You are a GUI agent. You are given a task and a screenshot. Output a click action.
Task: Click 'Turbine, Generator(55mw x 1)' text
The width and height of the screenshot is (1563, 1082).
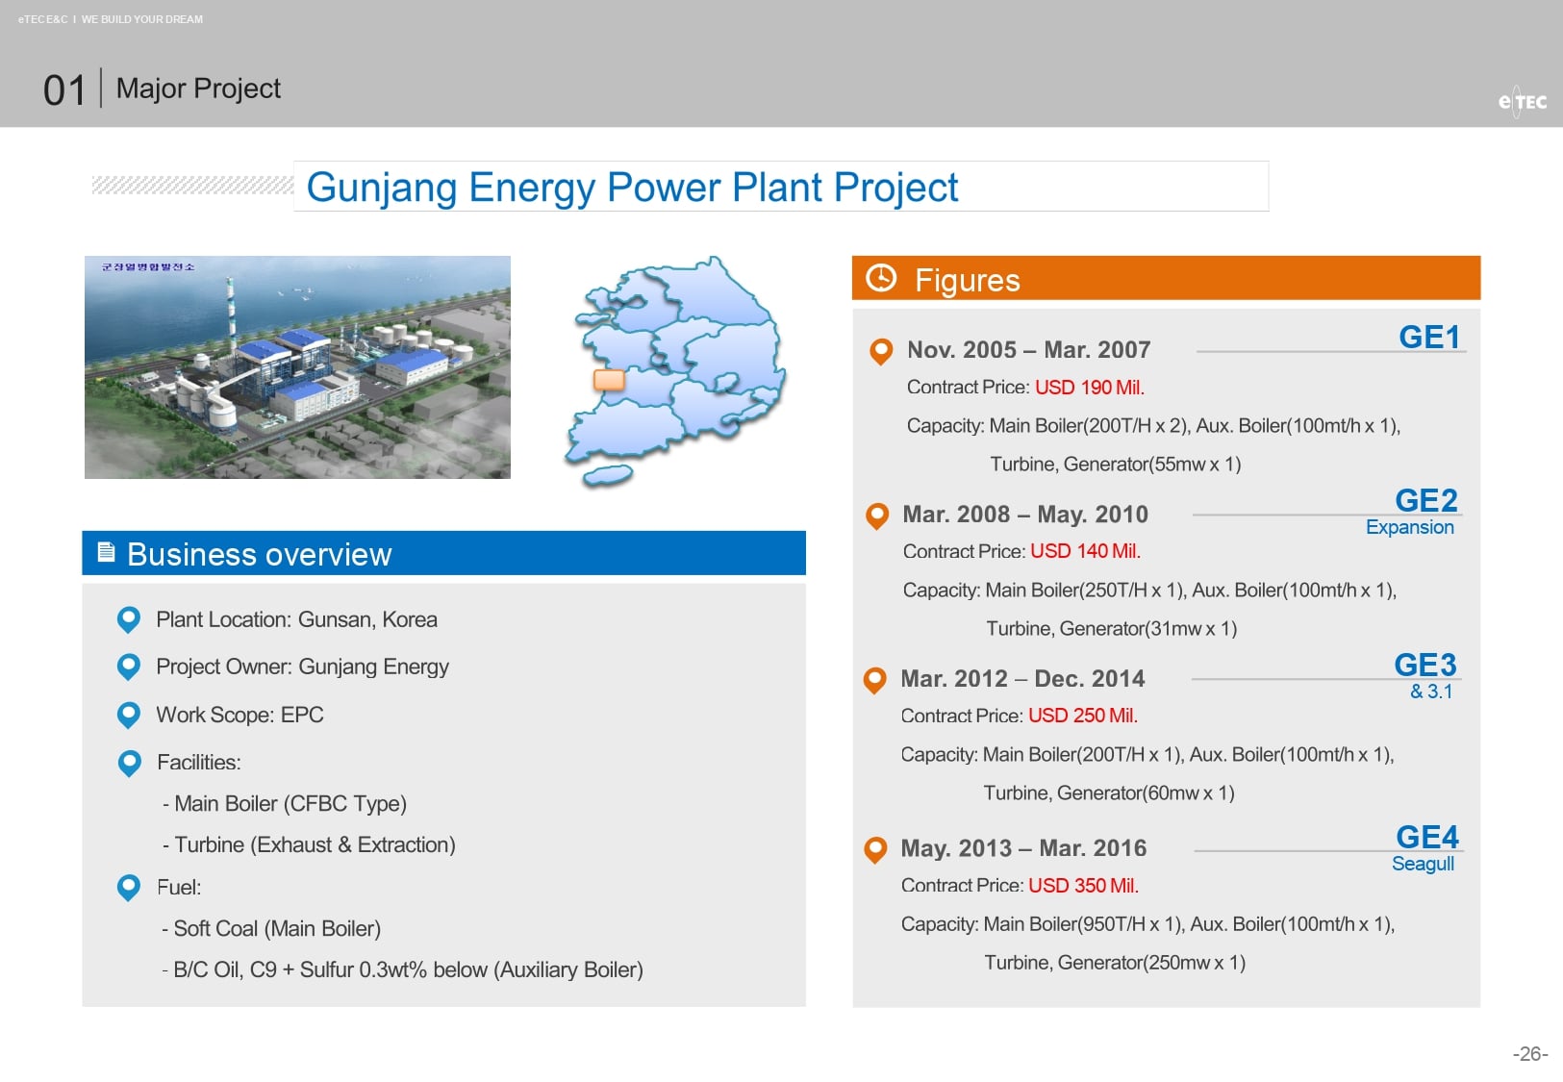coord(1116,465)
